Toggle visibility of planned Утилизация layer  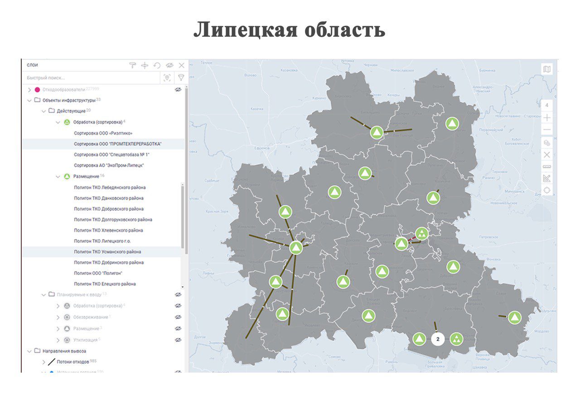click(x=178, y=340)
